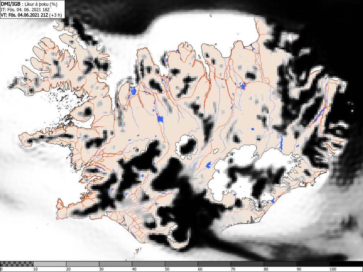Click the checkered 0–10% legend swatch

17,264
